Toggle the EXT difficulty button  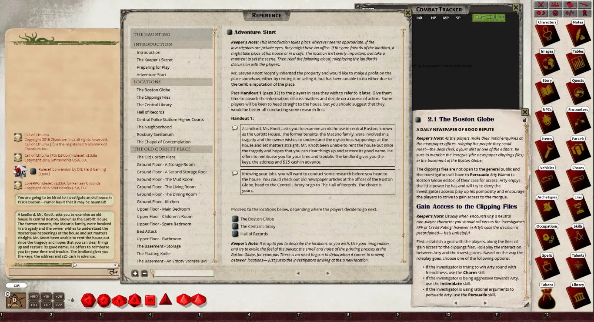pyautogui.click(x=34, y=305)
